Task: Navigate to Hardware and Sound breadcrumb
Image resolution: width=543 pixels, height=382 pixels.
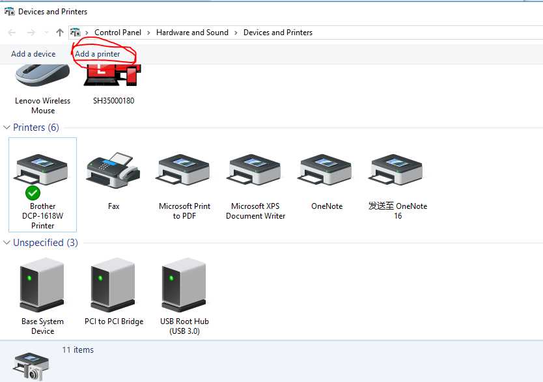Action: 192,33
